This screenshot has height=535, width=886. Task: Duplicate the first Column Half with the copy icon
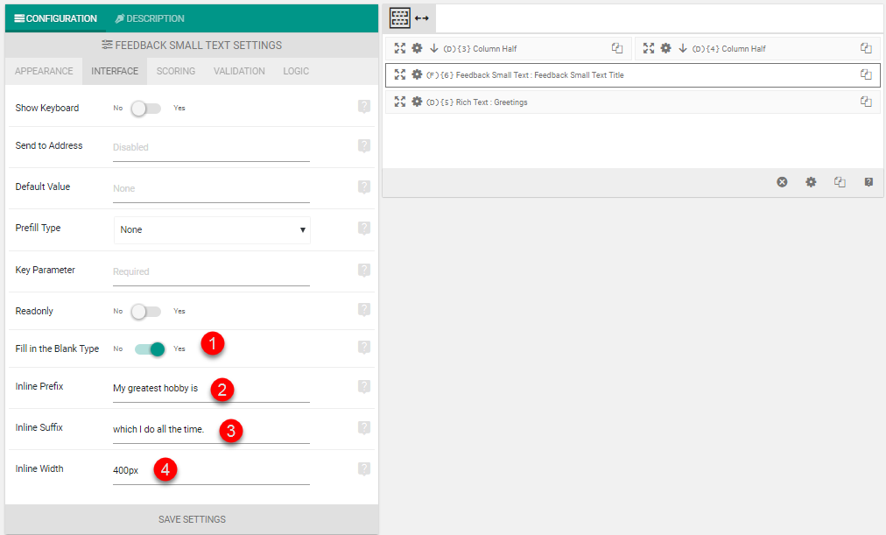click(x=617, y=48)
